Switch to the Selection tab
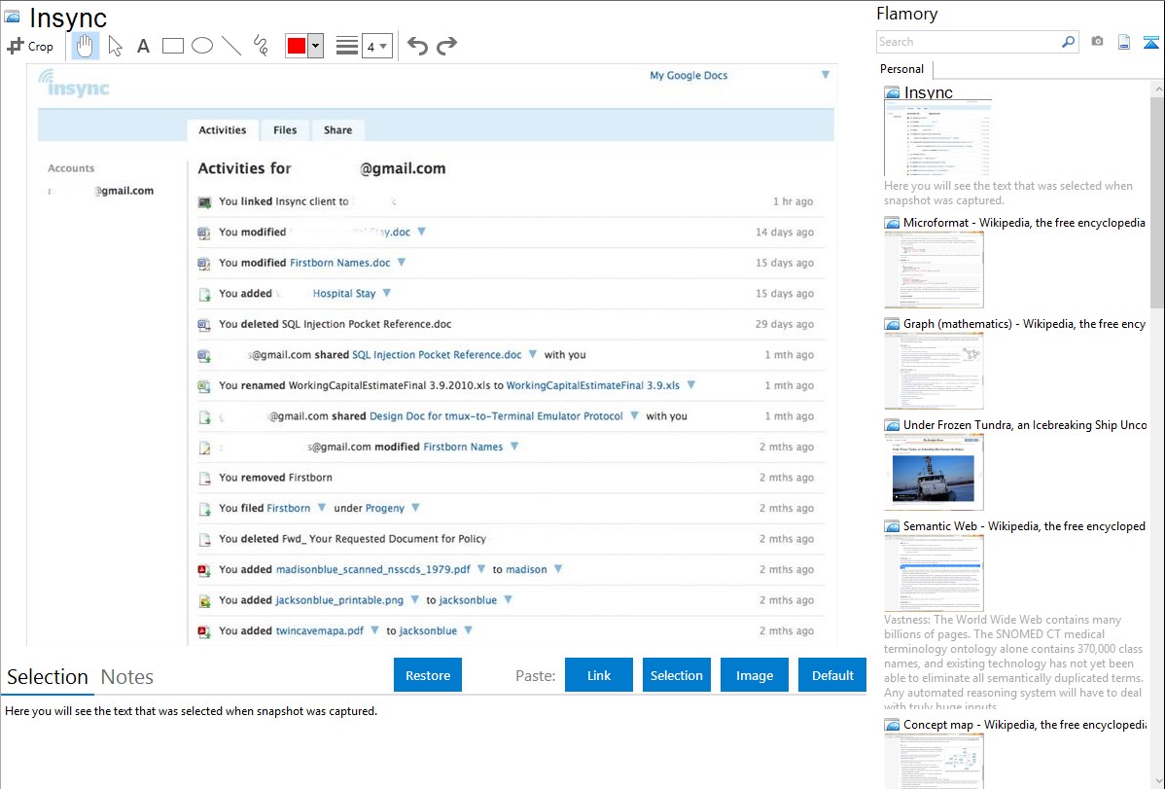1165x789 pixels. (48, 677)
